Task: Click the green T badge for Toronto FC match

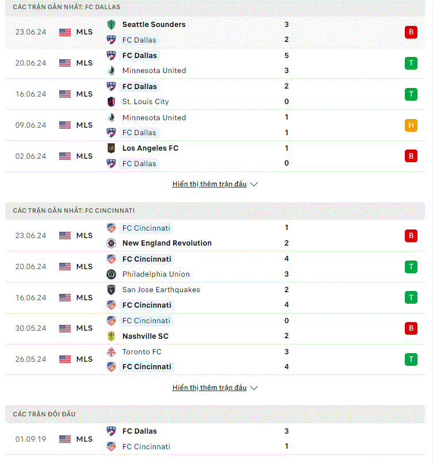Action: coord(411,359)
